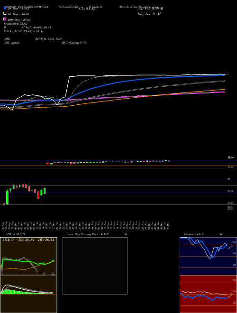Click the 'ADX: 0 +DY: 36.84 -DY: 36.84' header
Image resolution: width=237 pixels, height=313 pixels.
click(28, 240)
